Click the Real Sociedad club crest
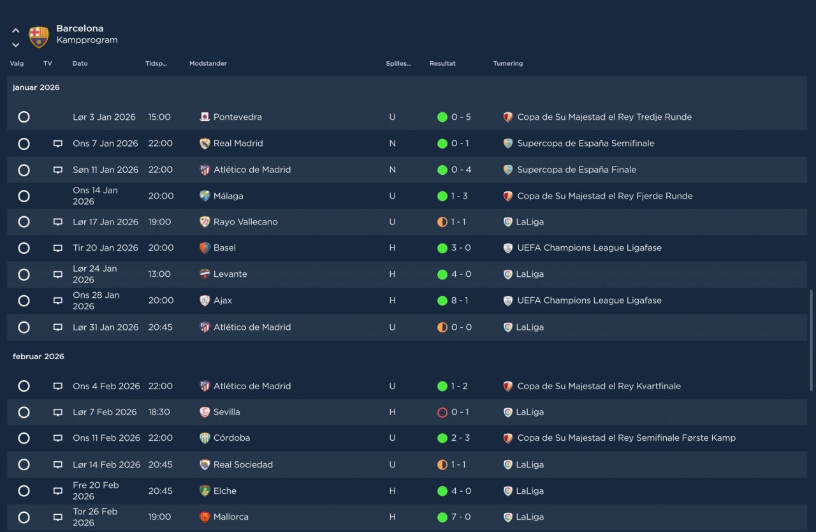Screen dimensions: 816x532 [x=205, y=464]
